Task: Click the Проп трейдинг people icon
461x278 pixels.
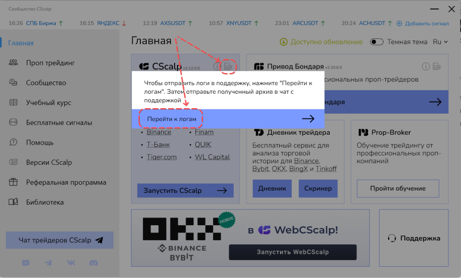Action: [x=13, y=63]
